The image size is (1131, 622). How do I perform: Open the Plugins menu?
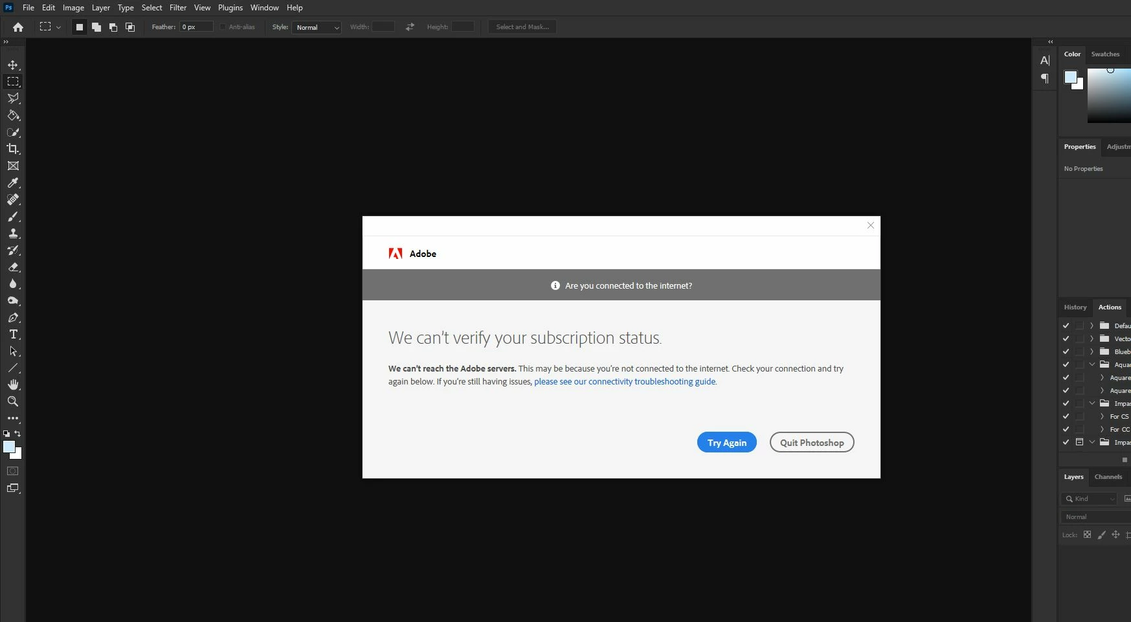230,8
